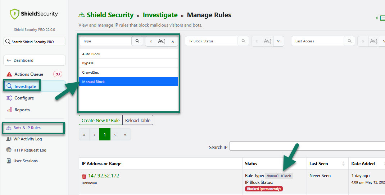Click Shield Security in the breadcrumb
This screenshot has height=195, width=385.
coord(110,15)
